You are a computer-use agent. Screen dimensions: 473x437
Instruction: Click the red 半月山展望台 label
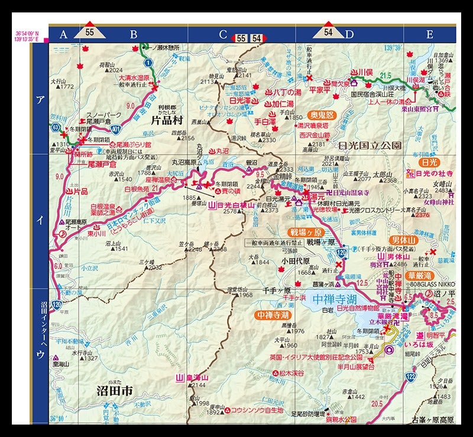[x=356, y=367]
